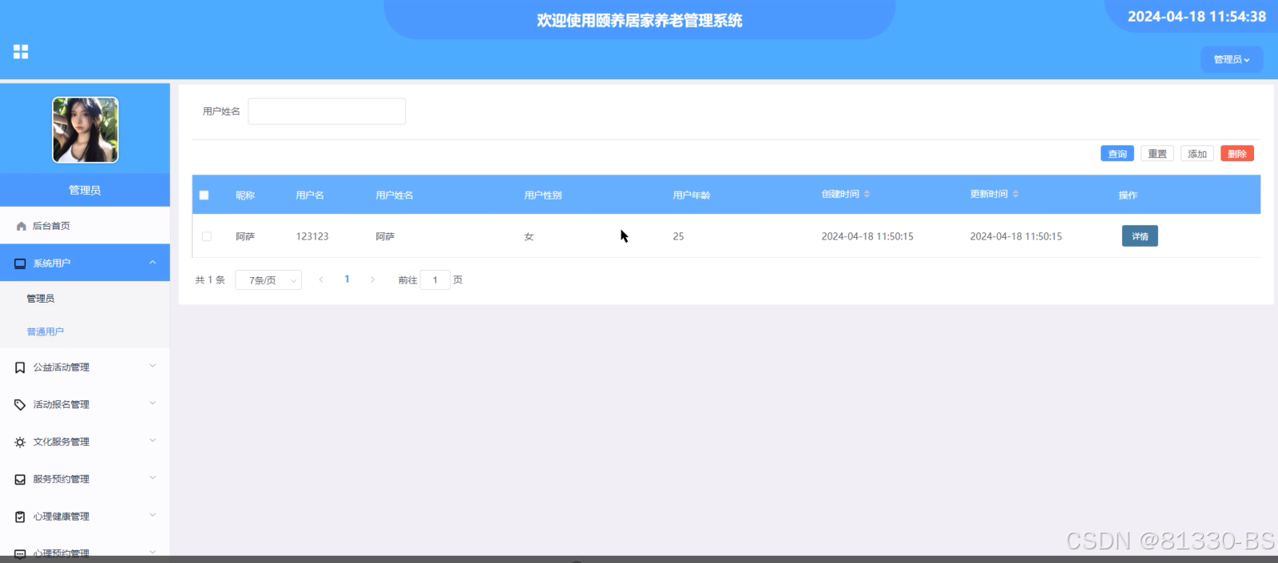Click the 重置 reset button
1278x563 pixels.
pos(1157,153)
